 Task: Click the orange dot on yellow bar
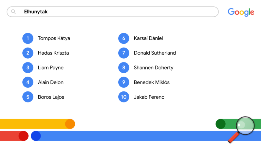click(x=70, y=124)
